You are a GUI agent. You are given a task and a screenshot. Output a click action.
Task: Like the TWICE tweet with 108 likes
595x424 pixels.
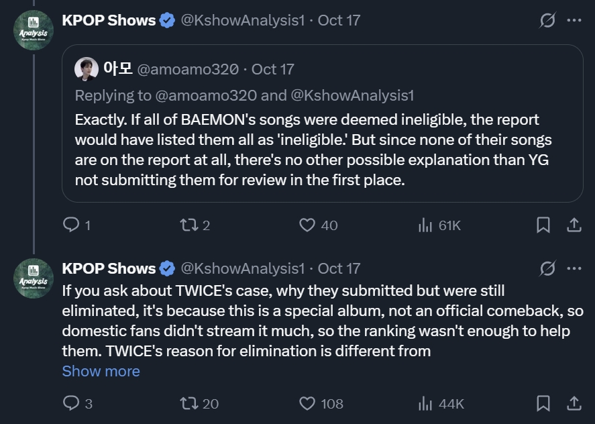(x=307, y=403)
